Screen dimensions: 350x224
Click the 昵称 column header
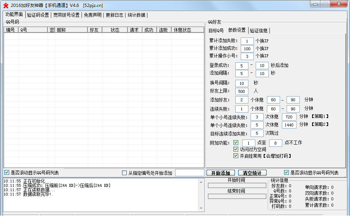tap(71, 30)
